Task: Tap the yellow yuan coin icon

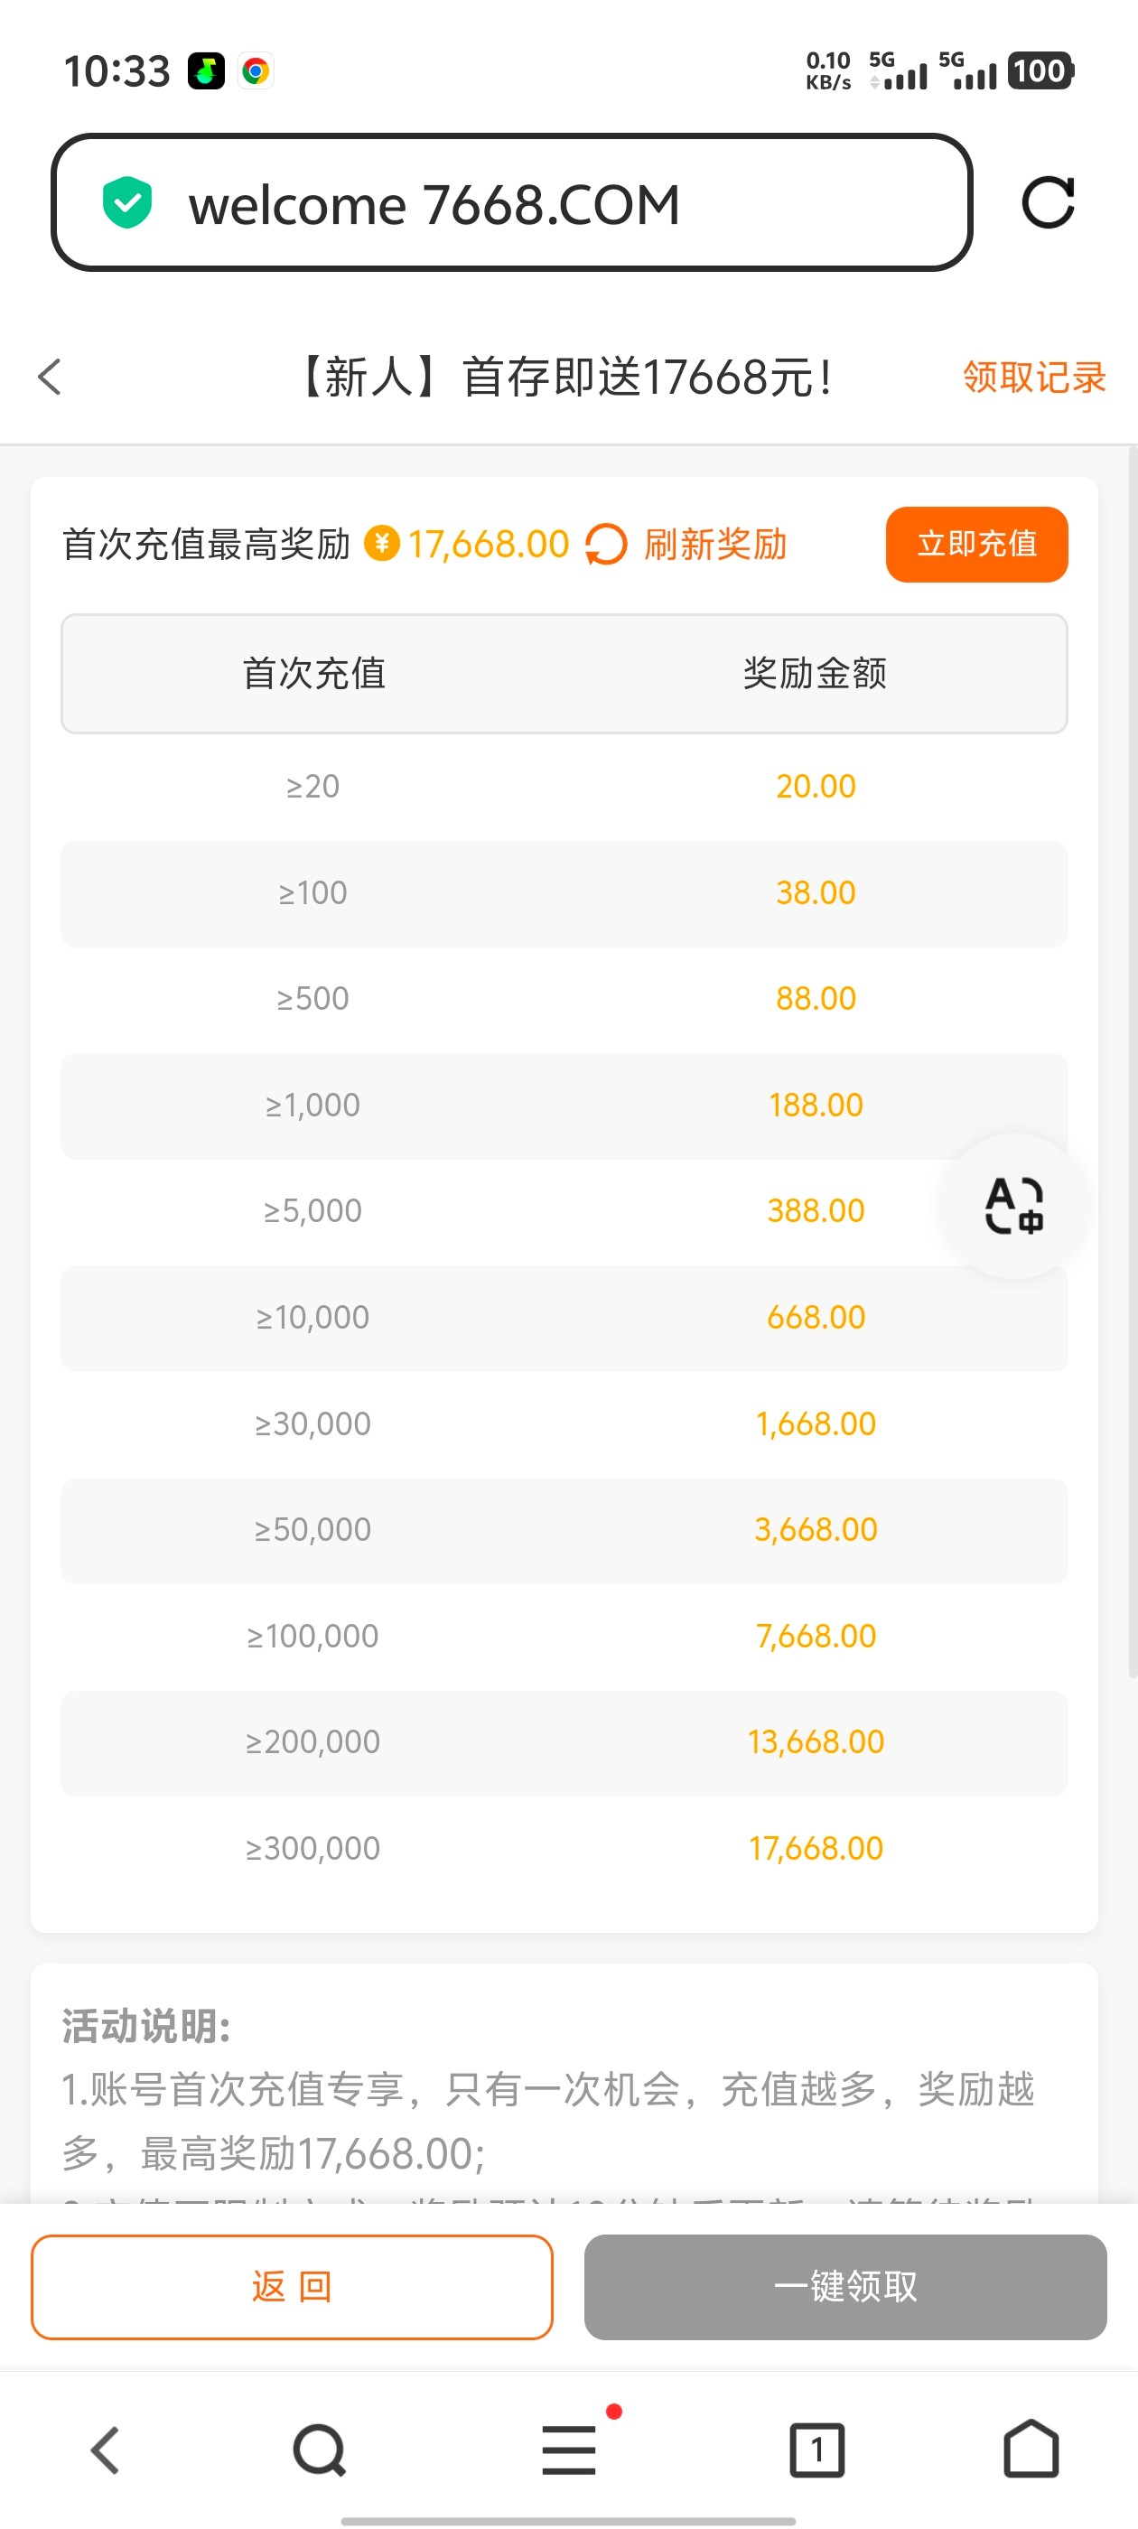Action: tap(382, 544)
